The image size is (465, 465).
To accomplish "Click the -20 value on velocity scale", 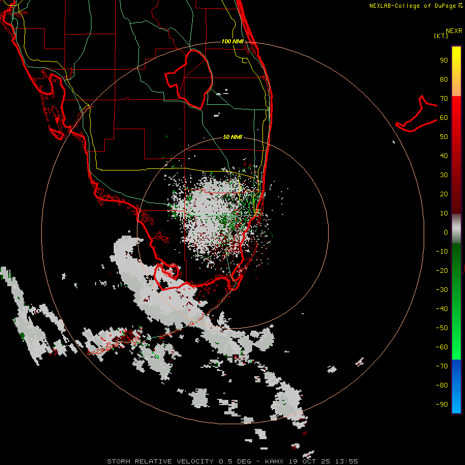I will click(442, 271).
